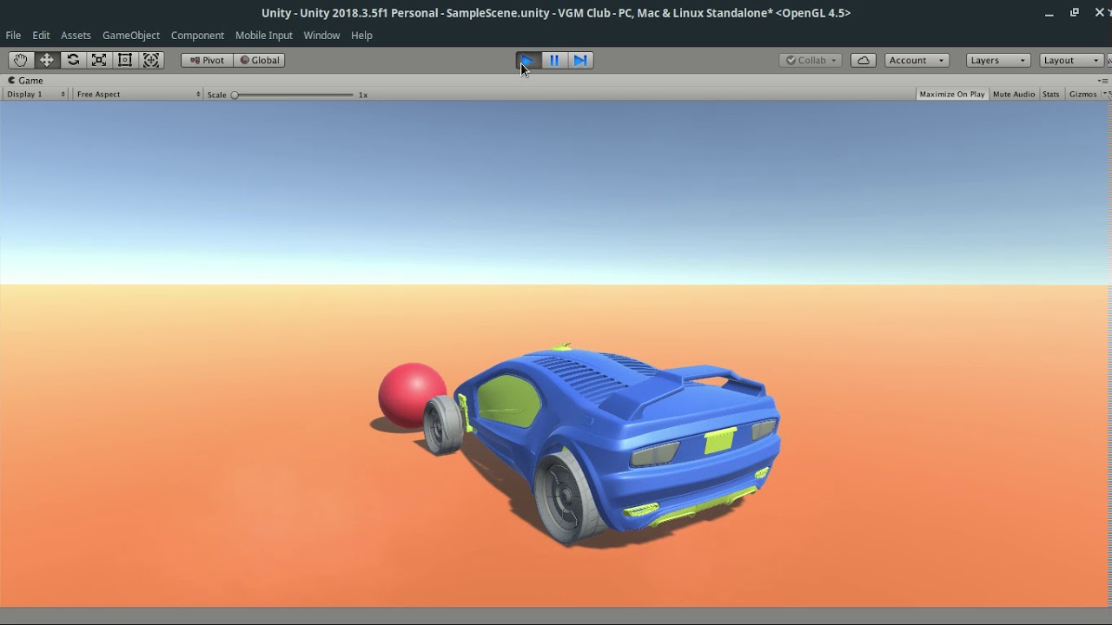Open the Component menu
This screenshot has width=1112, height=625.
[197, 36]
